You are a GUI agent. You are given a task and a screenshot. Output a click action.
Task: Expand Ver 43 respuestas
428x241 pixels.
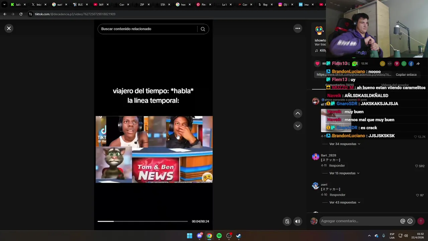(x=345, y=203)
